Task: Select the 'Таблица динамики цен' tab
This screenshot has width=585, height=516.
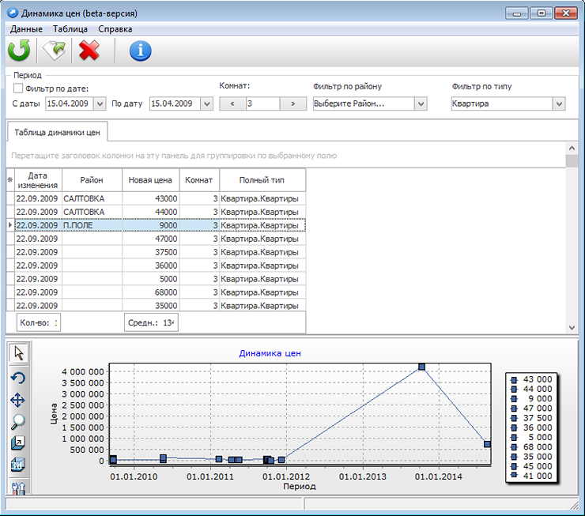Action: (x=56, y=131)
